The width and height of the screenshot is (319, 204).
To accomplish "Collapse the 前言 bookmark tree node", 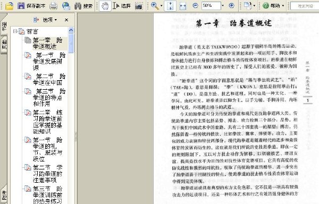I will pyautogui.click(x=15, y=31).
